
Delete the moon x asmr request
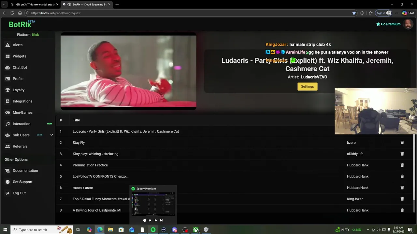coord(402,188)
